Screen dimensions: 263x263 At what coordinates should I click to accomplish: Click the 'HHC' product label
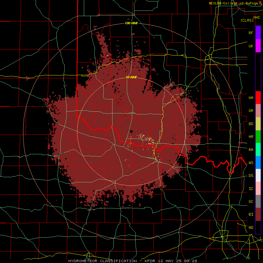tap(257, 17)
